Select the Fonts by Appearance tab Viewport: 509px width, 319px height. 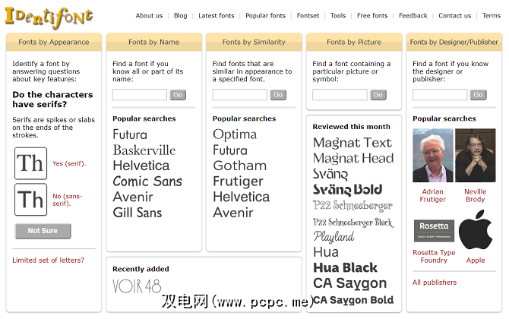point(54,42)
